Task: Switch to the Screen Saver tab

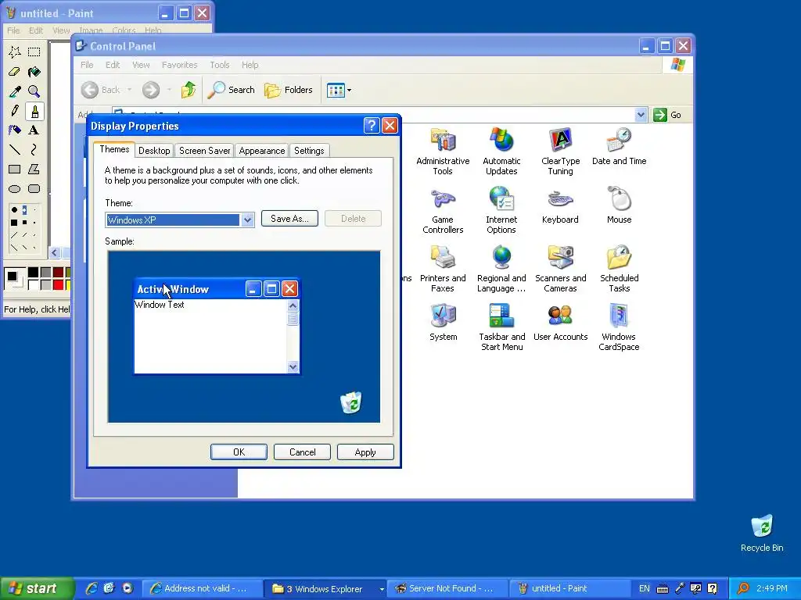Action: click(204, 151)
